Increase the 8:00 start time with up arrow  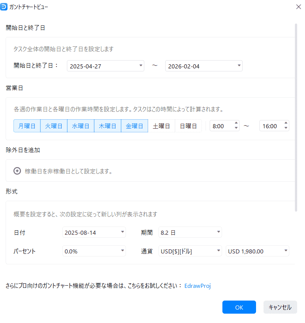click(x=236, y=123)
